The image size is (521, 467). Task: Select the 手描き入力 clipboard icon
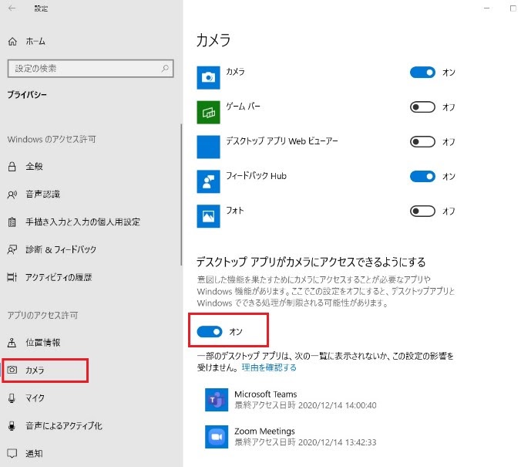coord(12,222)
